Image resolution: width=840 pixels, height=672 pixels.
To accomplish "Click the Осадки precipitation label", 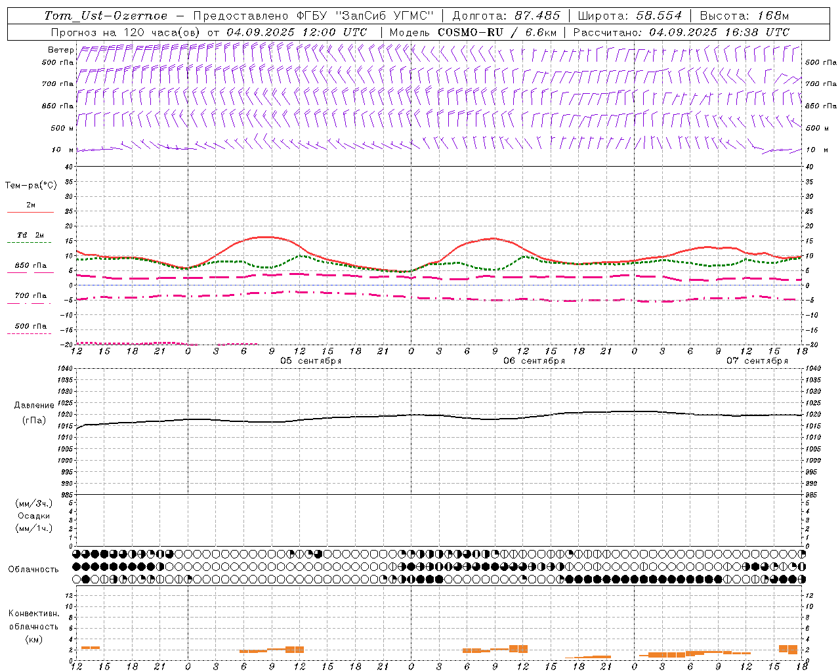I will pyautogui.click(x=34, y=516).
